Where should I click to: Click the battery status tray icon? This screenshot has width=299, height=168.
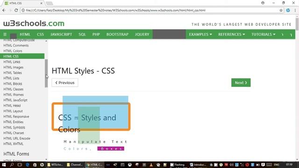[258, 165]
